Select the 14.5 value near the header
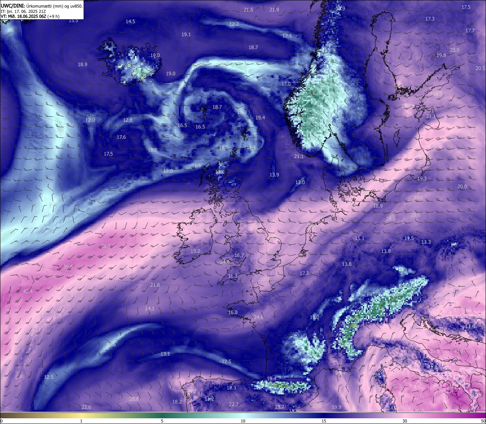Viewport: 486px width, 424px height. (130, 22)
